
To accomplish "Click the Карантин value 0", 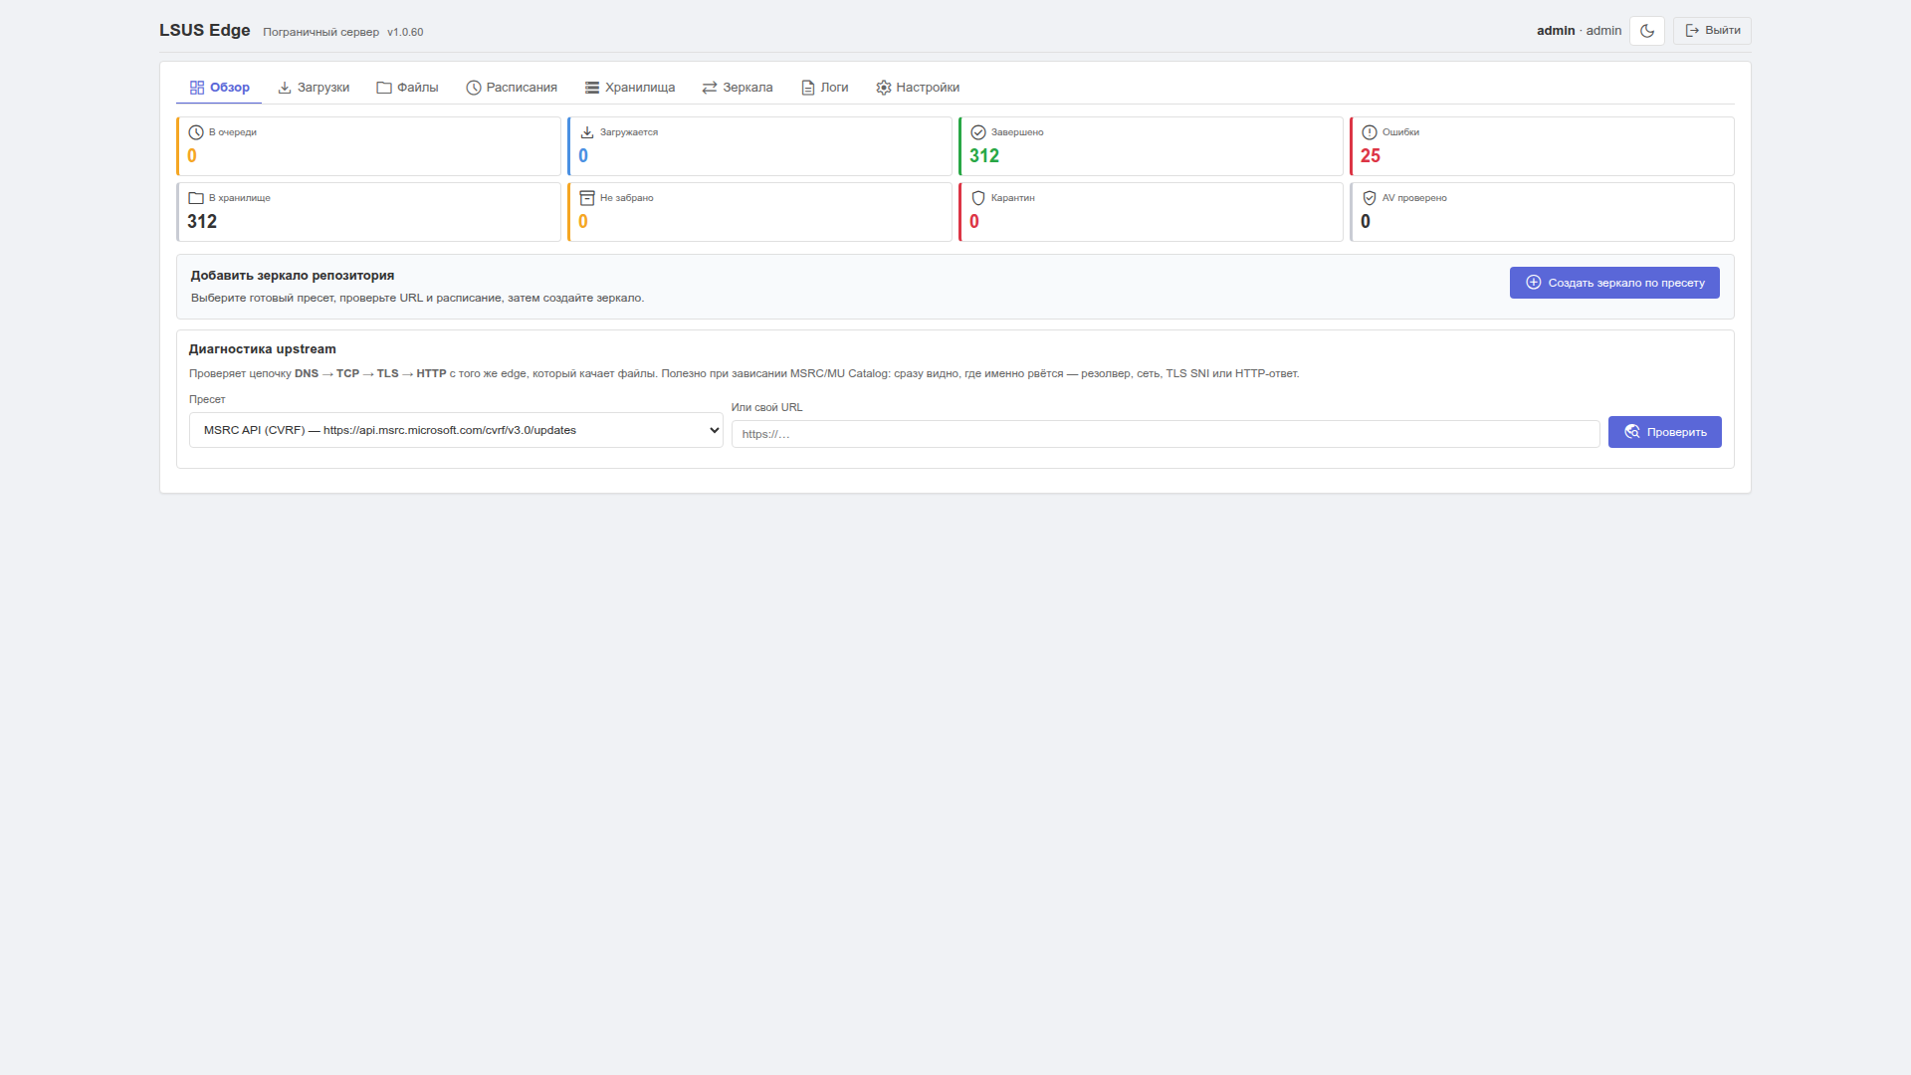I will click(974, 222).
